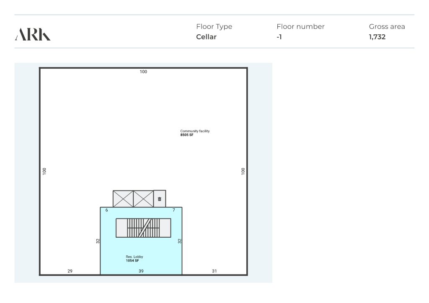Select the Cellar floor type value

[x=206, y=37]
